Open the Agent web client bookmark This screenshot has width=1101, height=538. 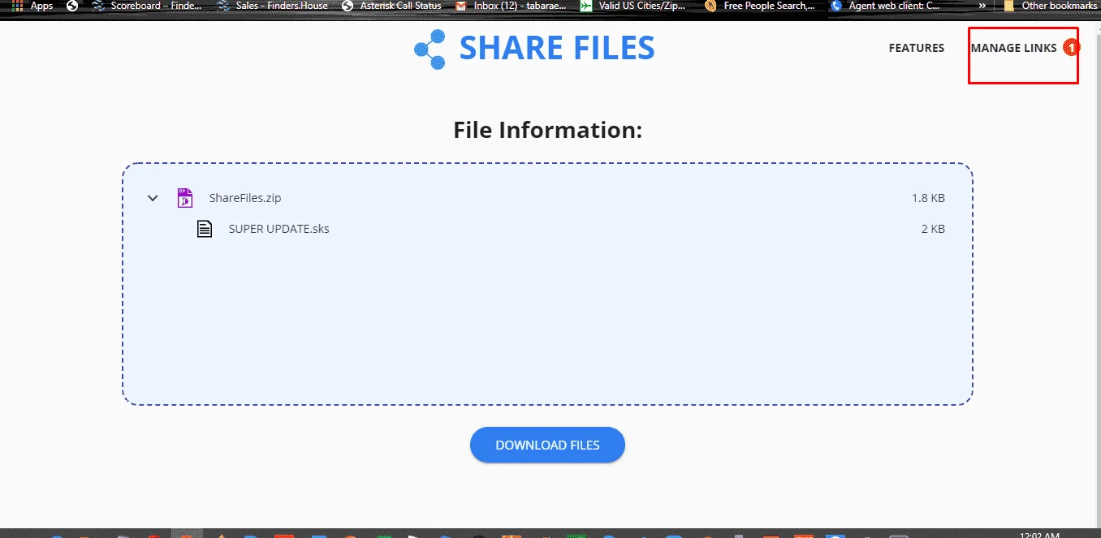pos(886,6)
